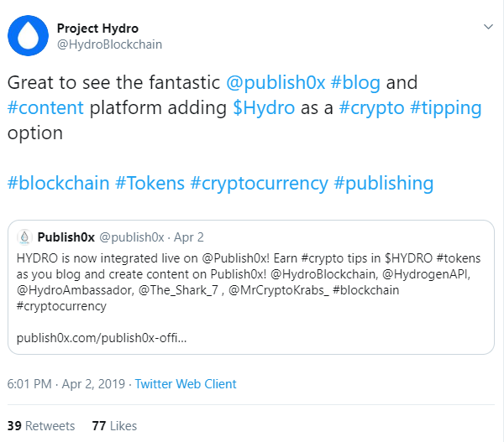
Task: Open the quoted Publish0x tweet card
Action: click(x=251, y=288)
